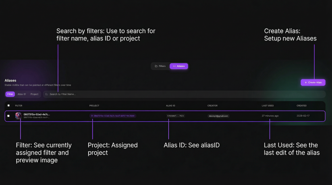Switch search mode to Project
This screenshot has width=332, height=185.
click(x=34, y=94)
